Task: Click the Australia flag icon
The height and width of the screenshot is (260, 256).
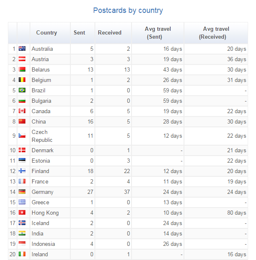Action: [22, 49]
